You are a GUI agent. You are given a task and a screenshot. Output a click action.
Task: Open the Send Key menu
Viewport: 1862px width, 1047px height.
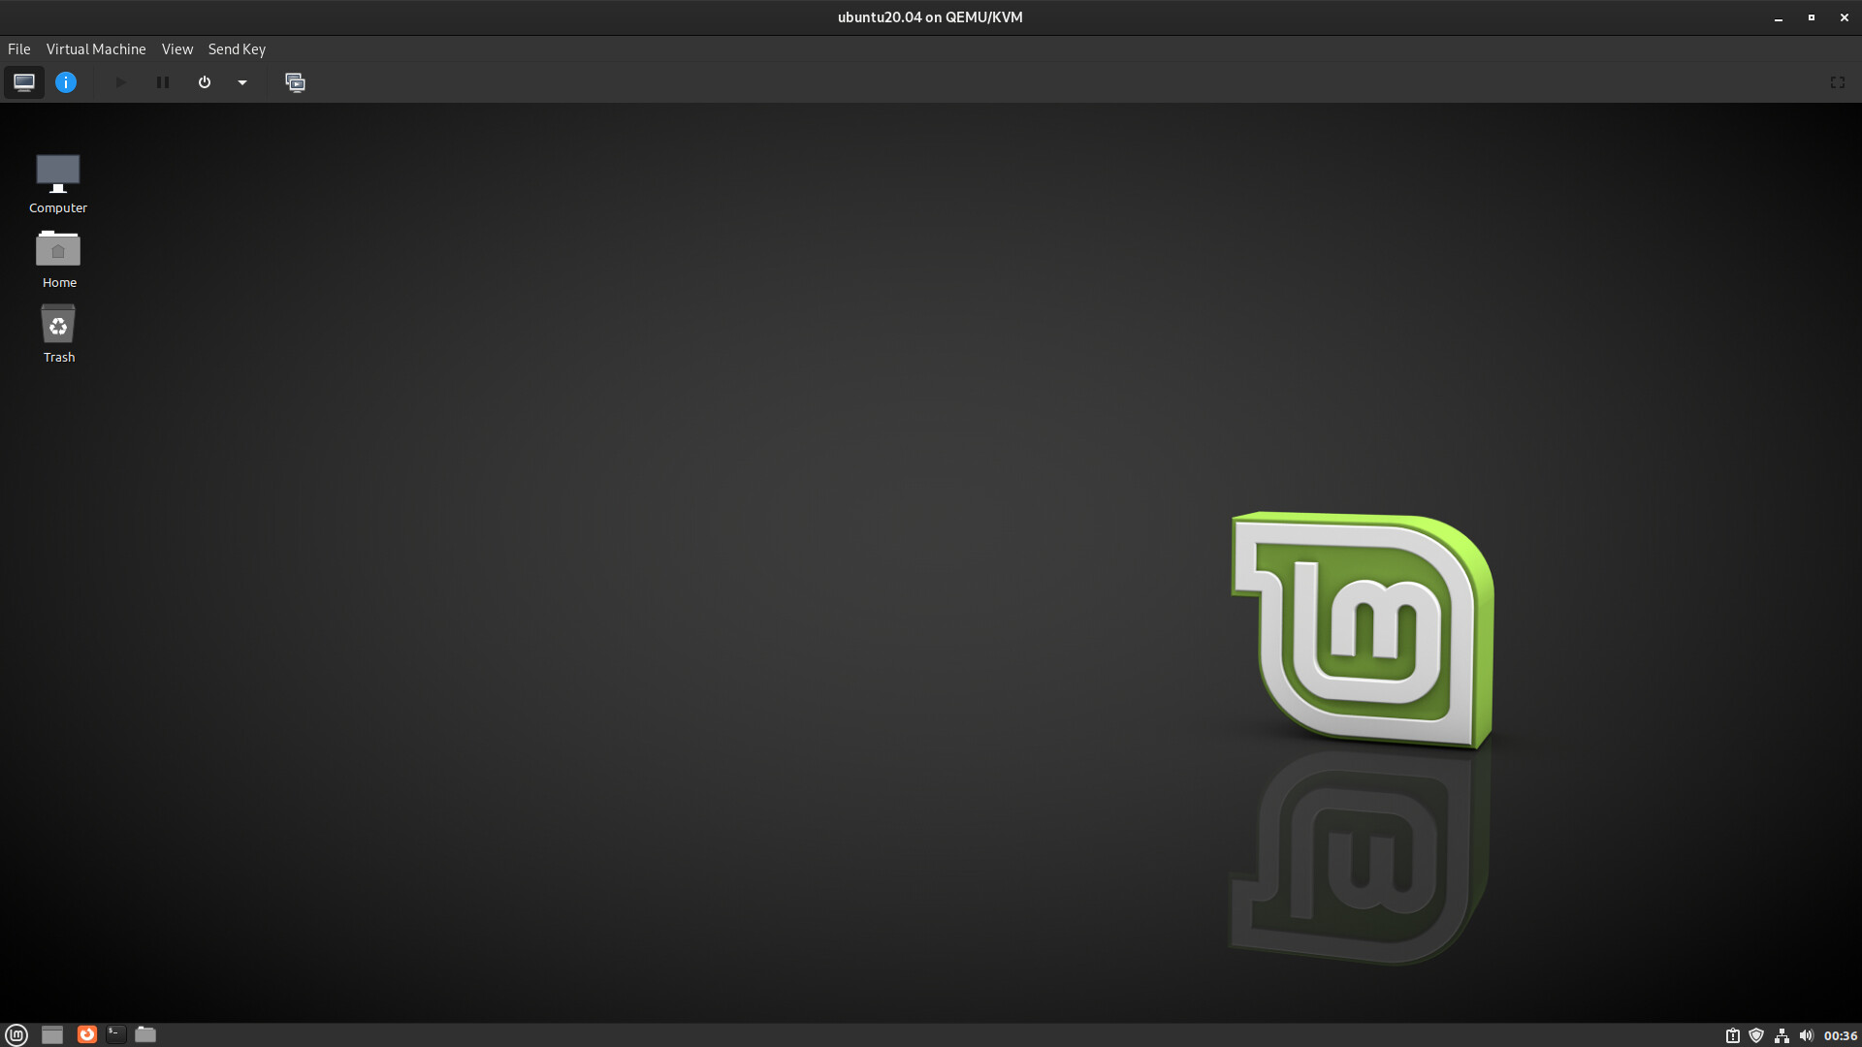[236, 48]
